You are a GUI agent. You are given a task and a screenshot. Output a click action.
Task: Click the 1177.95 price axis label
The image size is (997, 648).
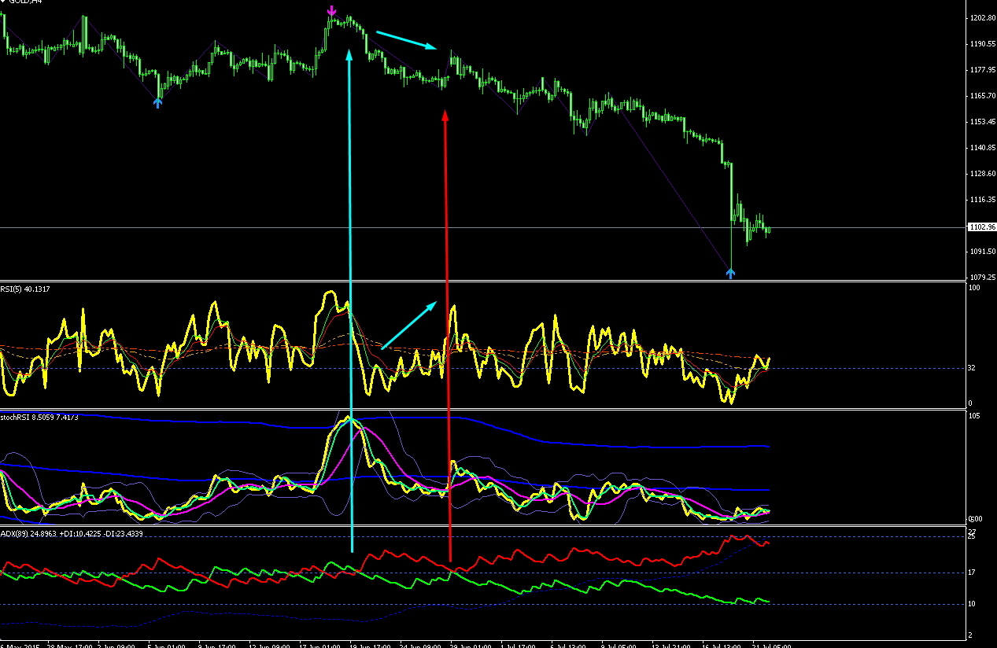tap(984, 70)
